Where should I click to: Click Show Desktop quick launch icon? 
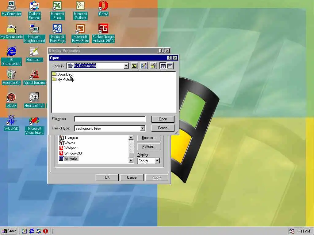click(x=25, y=231)
